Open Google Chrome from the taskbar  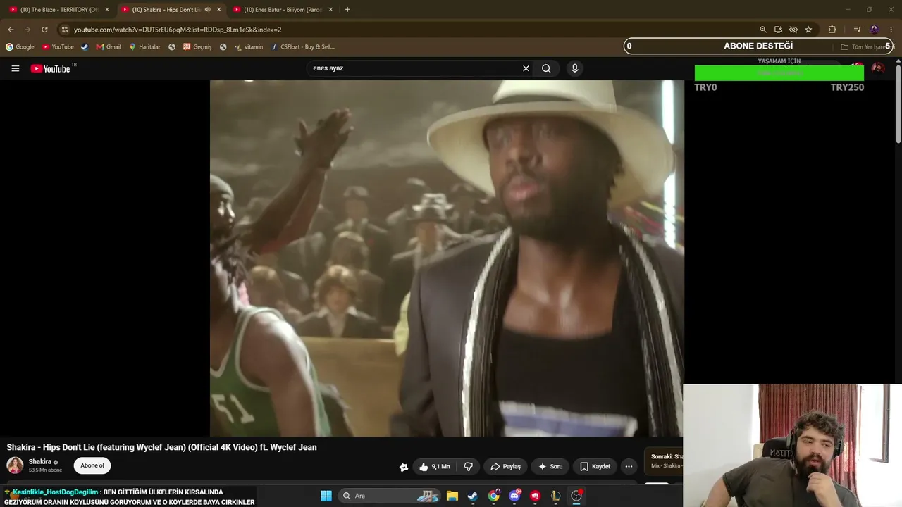pos(494,496)
